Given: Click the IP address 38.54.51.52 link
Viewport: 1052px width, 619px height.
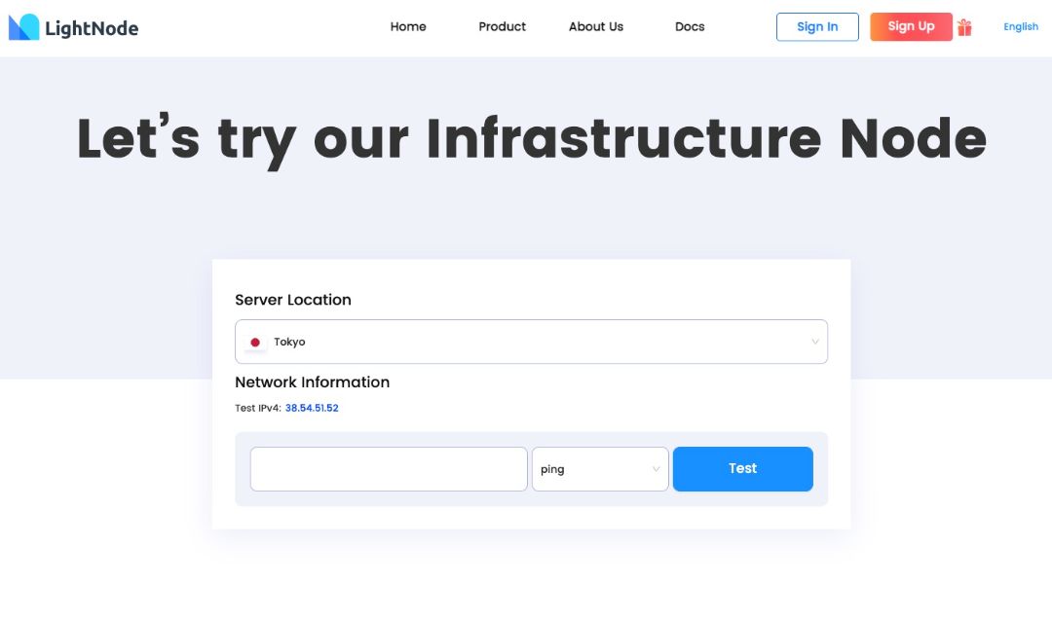Looking at the screenshot, I should (x=311, y=408).
